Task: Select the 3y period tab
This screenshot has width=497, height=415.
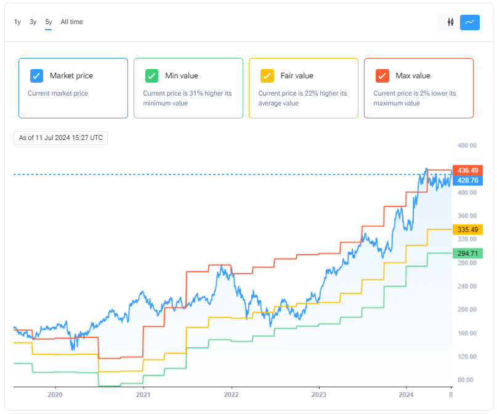Action: [33, 22]
